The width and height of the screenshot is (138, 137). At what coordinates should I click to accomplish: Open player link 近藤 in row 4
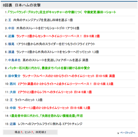(x=11, y=36)
